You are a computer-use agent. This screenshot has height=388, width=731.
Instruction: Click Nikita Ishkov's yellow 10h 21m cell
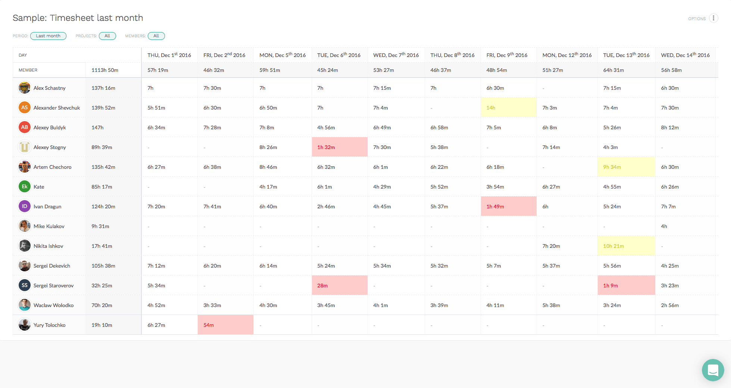[626, 246]
